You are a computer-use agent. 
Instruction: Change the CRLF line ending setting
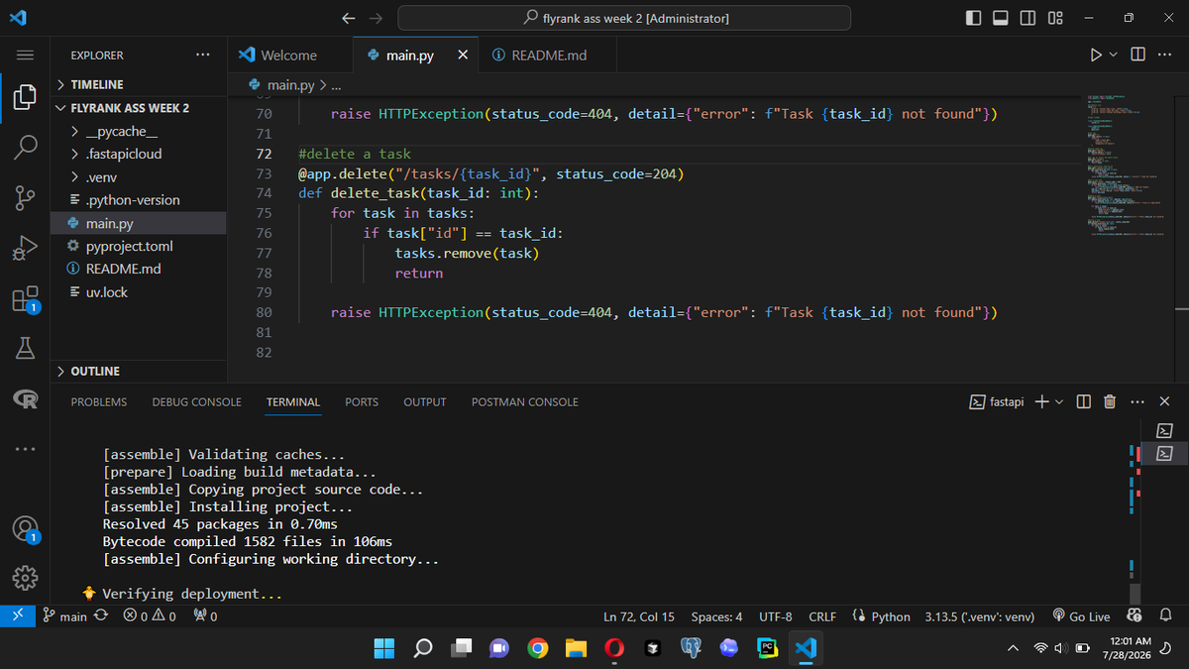pyautogui.click(x=822, y=616)
